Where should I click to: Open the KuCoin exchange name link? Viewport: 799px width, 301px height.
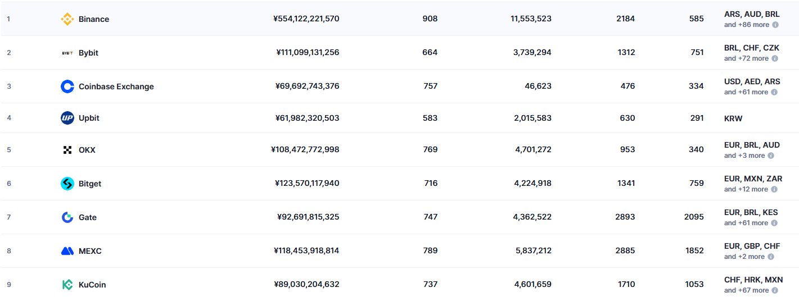click(x=92, y=285)
